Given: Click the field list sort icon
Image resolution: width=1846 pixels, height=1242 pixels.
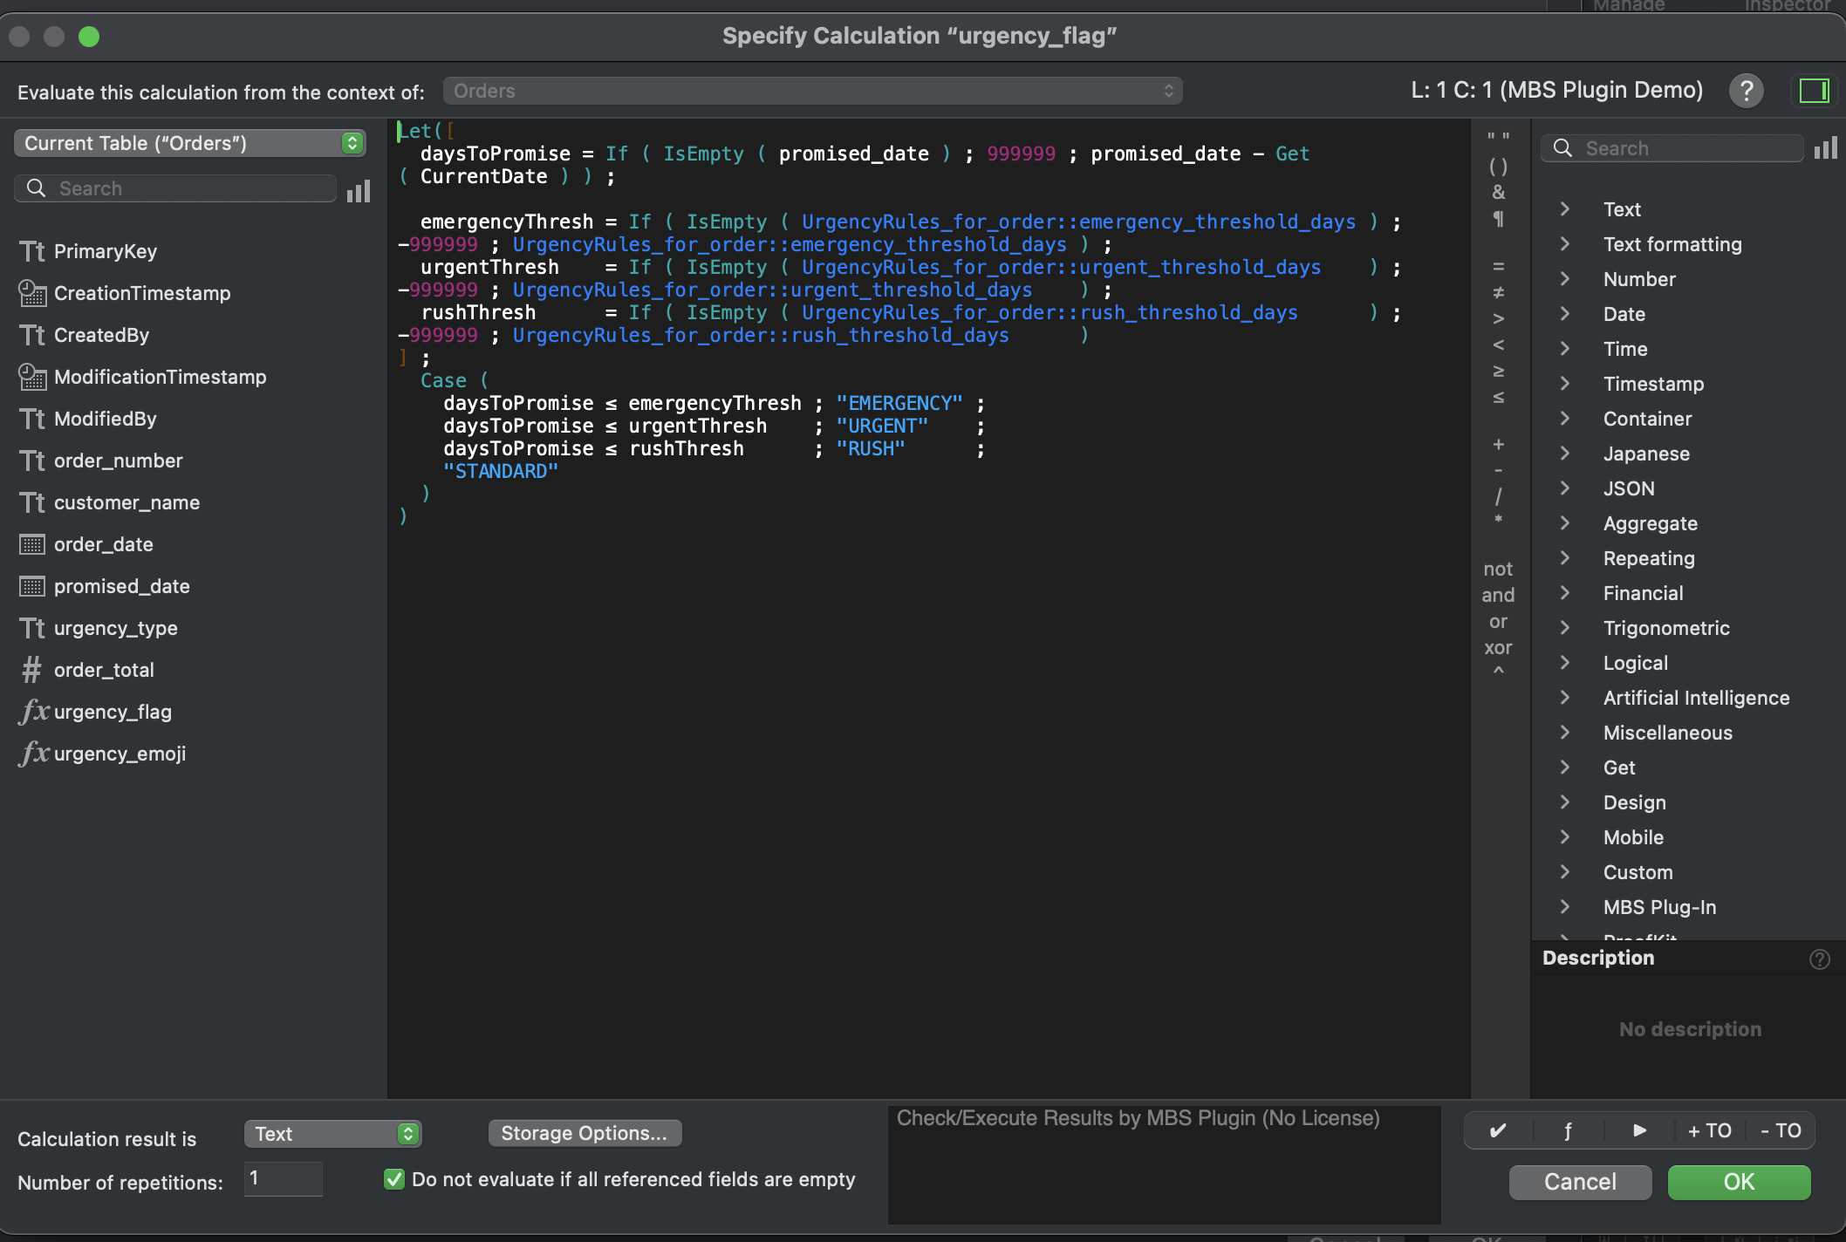Looking at the screenshot, I should click(x=359, y=190).
